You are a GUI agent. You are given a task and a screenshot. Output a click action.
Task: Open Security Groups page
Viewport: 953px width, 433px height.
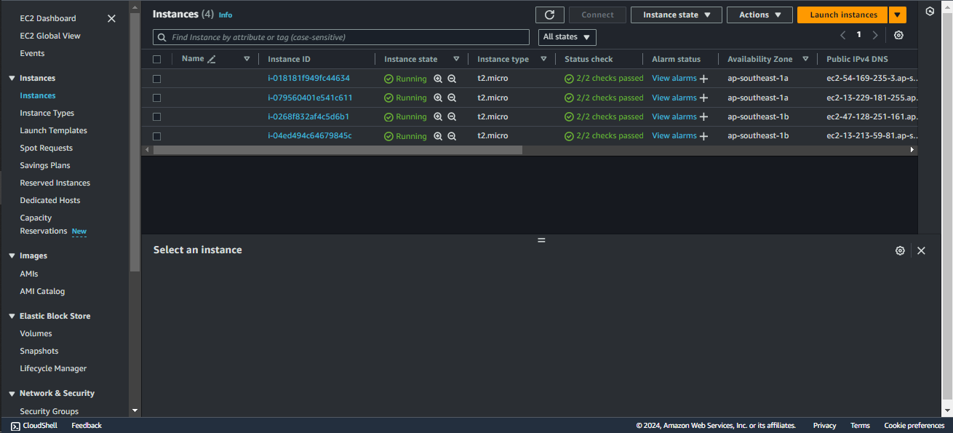[x=49, y=411]
